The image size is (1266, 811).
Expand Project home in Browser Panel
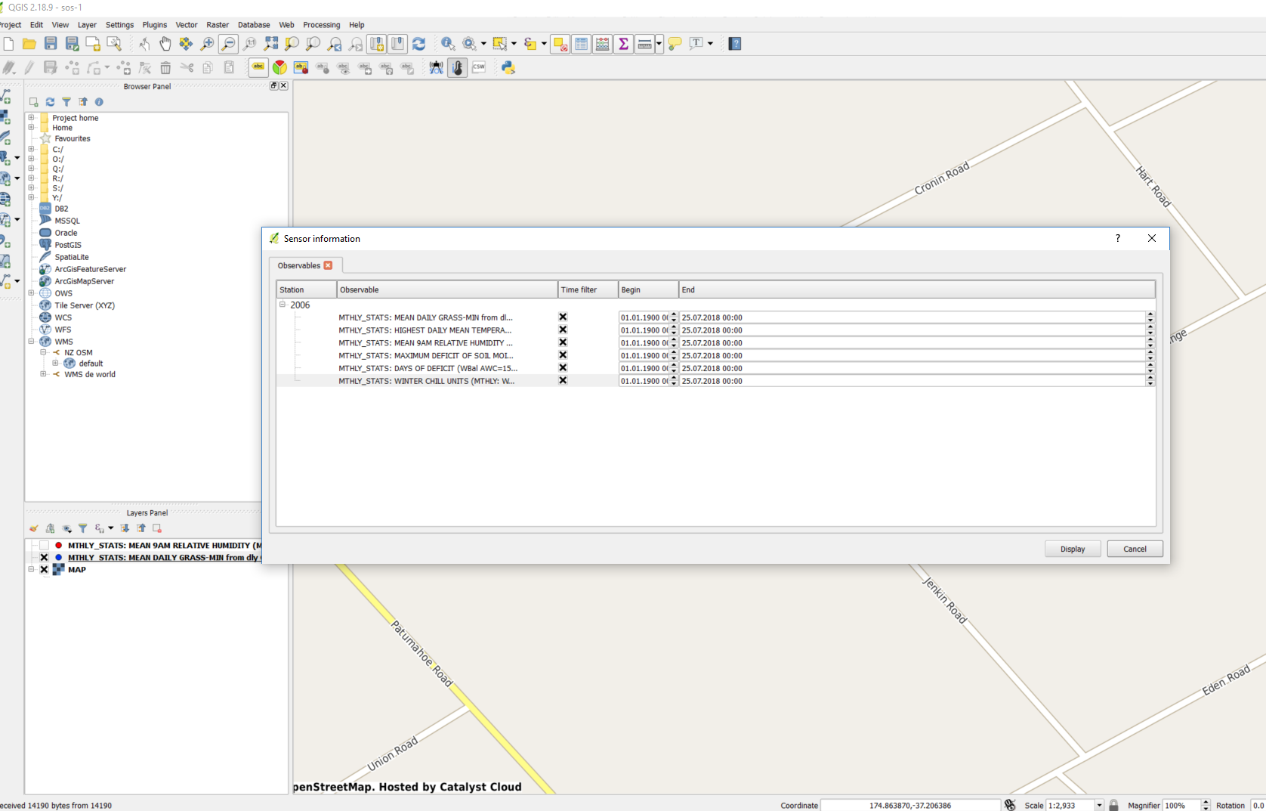click(x=31, y=117)
